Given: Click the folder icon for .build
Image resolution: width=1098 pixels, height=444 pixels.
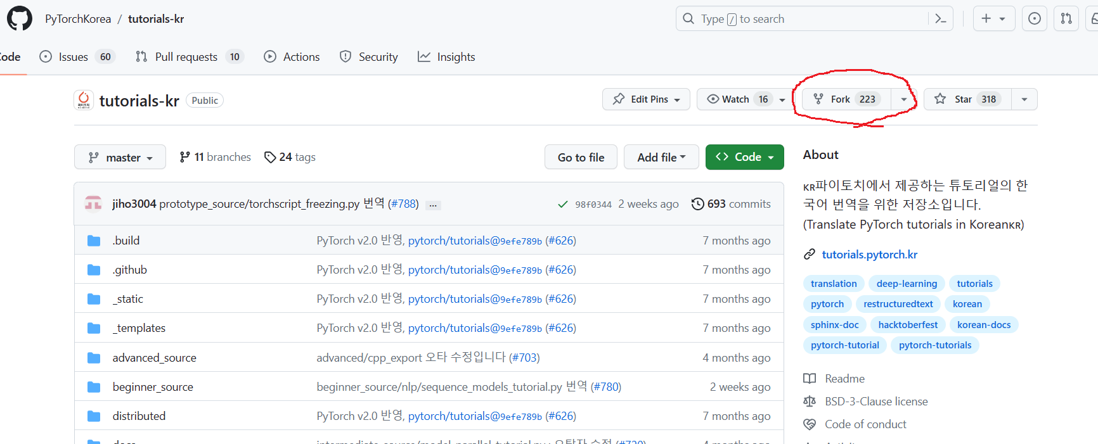Looking at the screenshot, I should pos(94,241).
